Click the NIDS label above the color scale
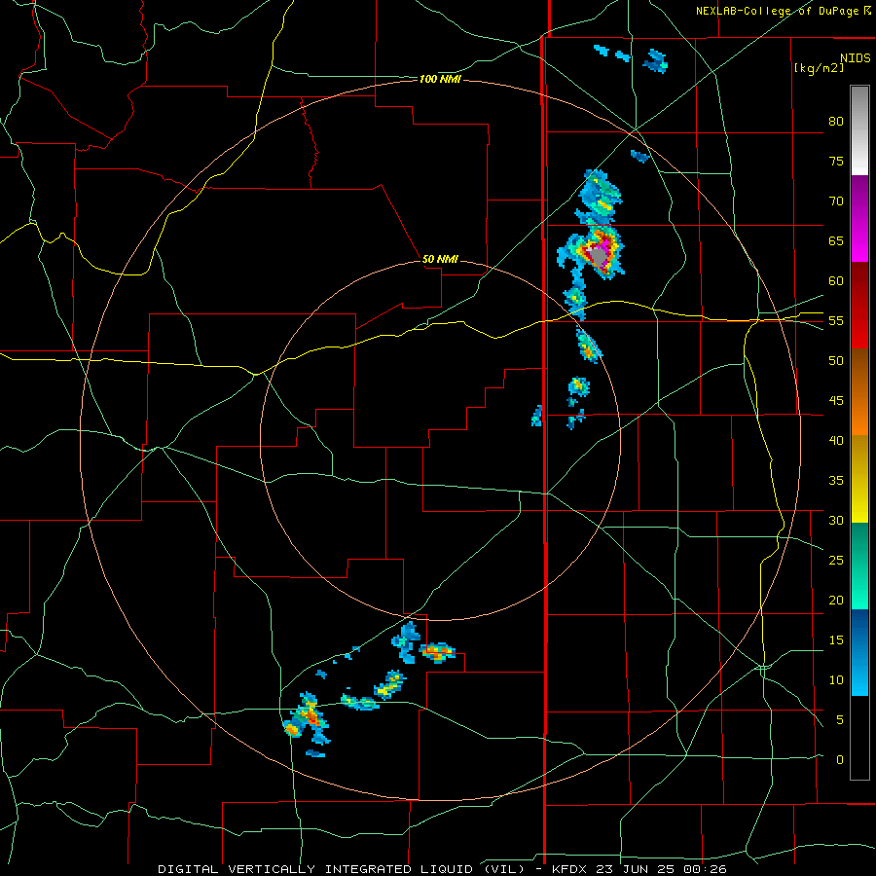 [856, 58]
